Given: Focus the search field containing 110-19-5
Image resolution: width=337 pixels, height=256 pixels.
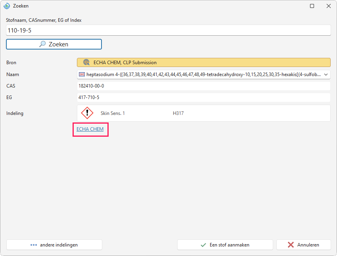Looking at the screenshot, I should 168,30.
